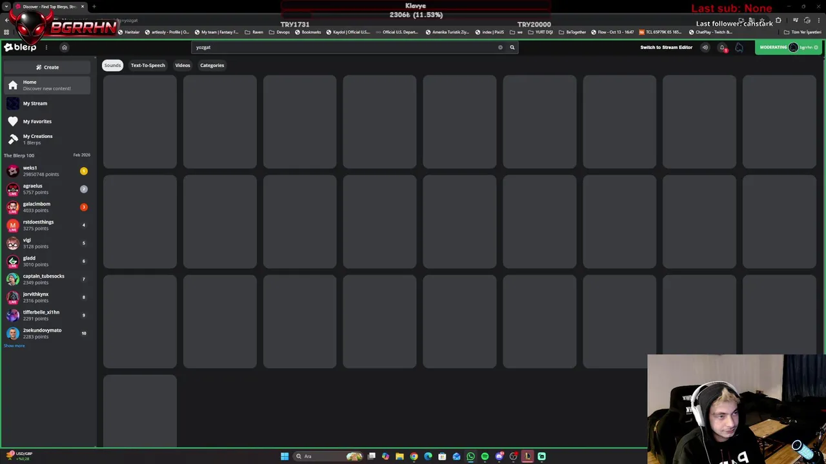Click the gear icon in Moderating badge
The width and height of the screenshot is (826, 464).
[816, 47]
